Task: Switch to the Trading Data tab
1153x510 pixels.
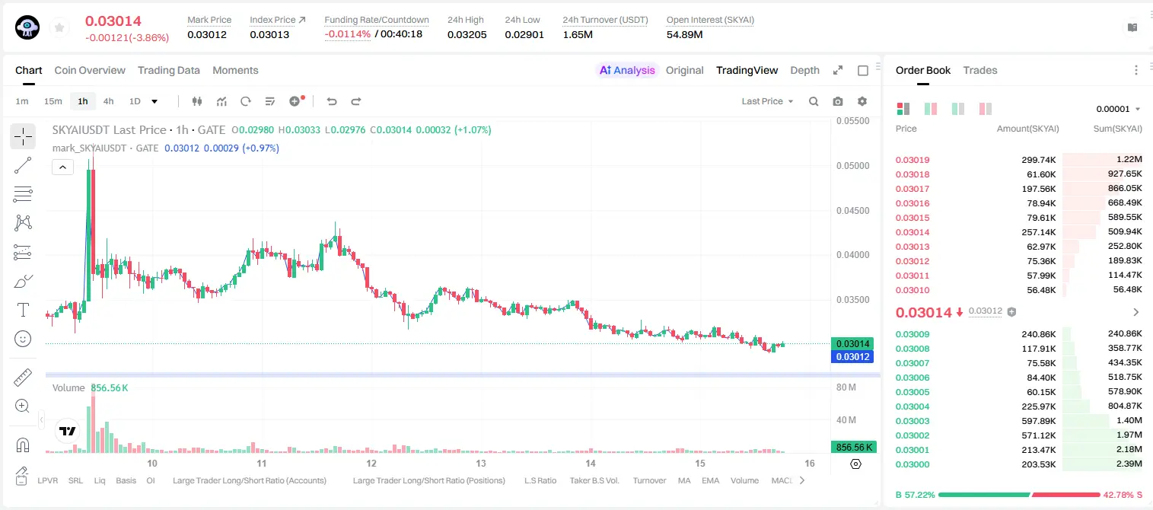Action: (x=169, y=70)
